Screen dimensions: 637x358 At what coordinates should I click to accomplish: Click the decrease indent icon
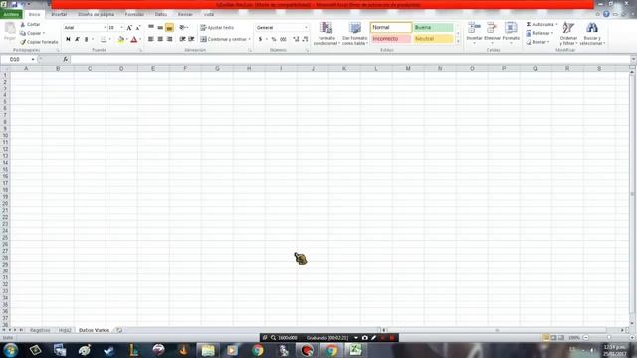(x=182, y=39)
